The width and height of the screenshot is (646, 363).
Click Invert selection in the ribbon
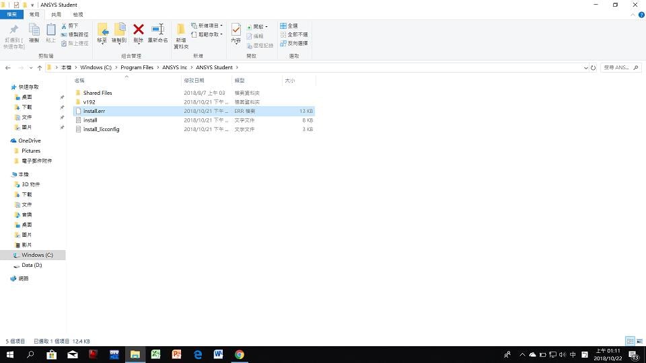tap(294, 43)
